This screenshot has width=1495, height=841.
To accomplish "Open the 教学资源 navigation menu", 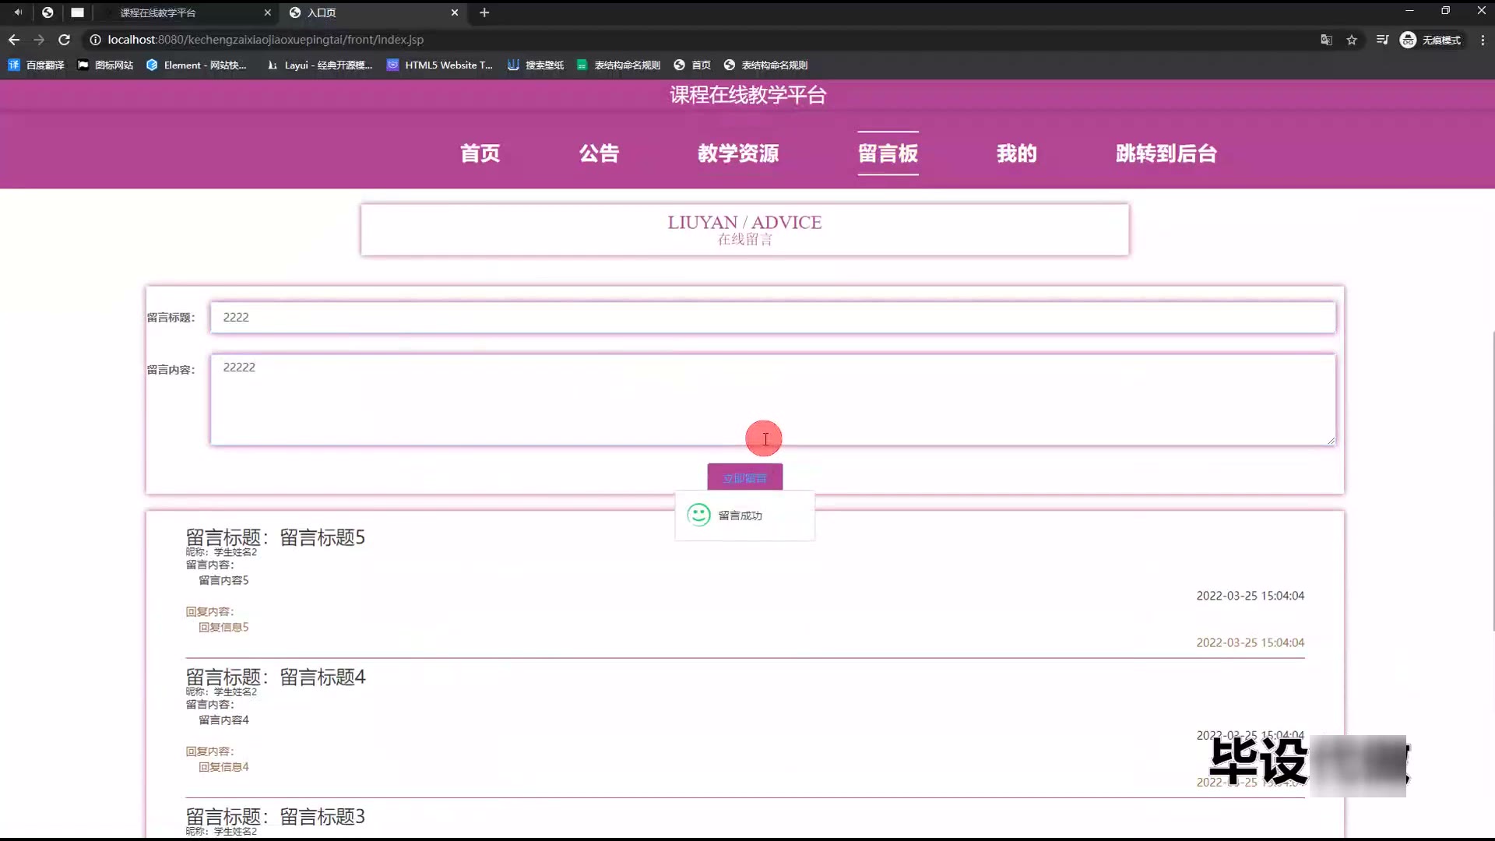I will pyautogui.click(x=738, y=153).
